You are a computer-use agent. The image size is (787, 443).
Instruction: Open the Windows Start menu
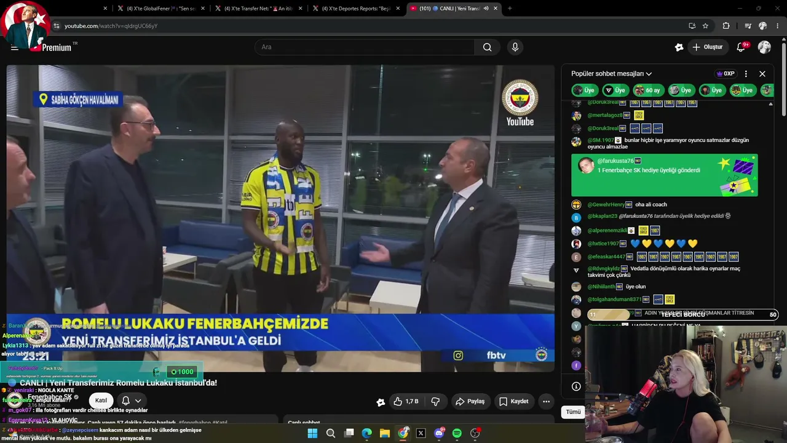(x=312, y=433)
